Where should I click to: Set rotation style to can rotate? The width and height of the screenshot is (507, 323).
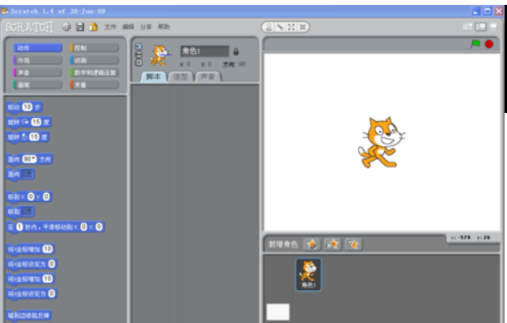(x=139, y=47)
